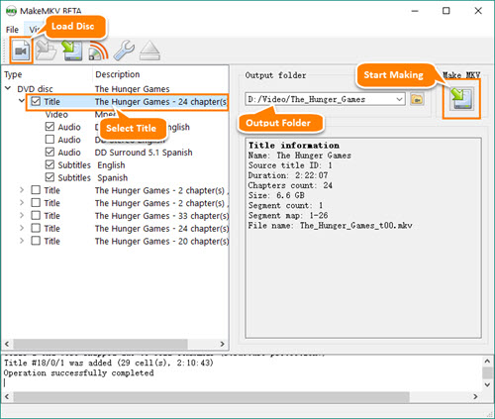This screenshot has width=495, height=419.
Task: Enable the unchecked Audio track
Action: click(x=49, y=140)
